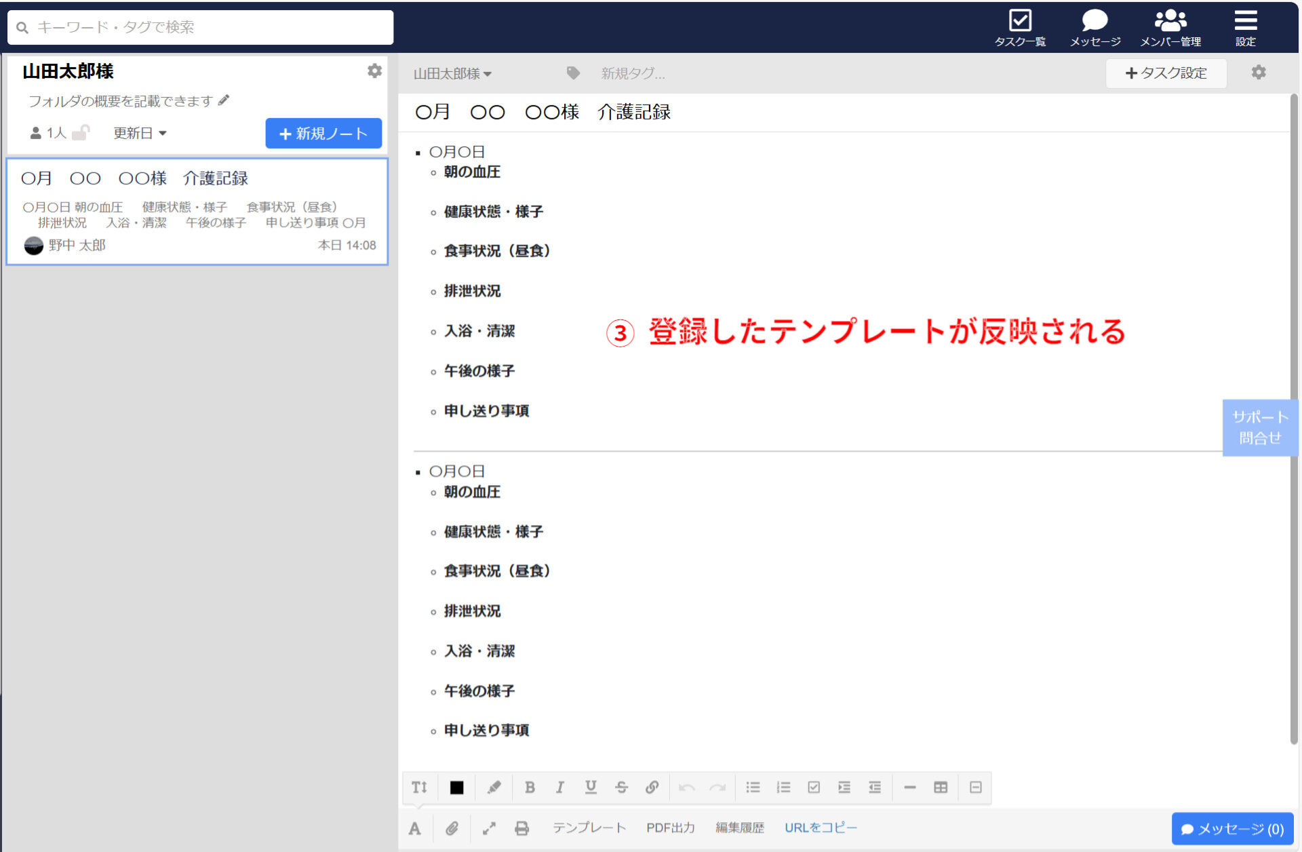
Task: Copy the note URL via URLをコピー
Action: [821, 828]
